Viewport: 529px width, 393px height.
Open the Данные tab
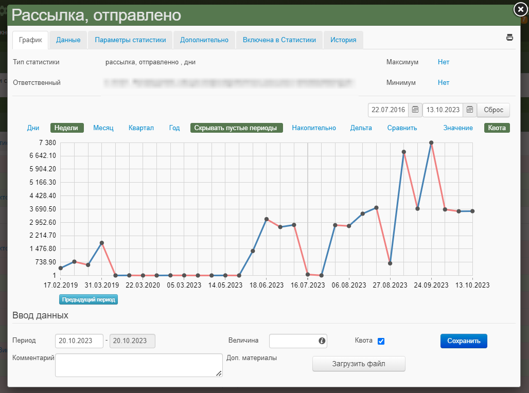(x=68, y=40)
